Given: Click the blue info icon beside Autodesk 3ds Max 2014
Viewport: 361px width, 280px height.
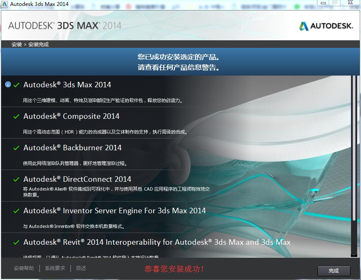Looking at the screenshot, I should (7, 84).
